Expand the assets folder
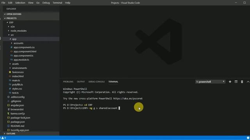Image resolution: width=250 pixels, height=140 pixels. pos(31,64)
